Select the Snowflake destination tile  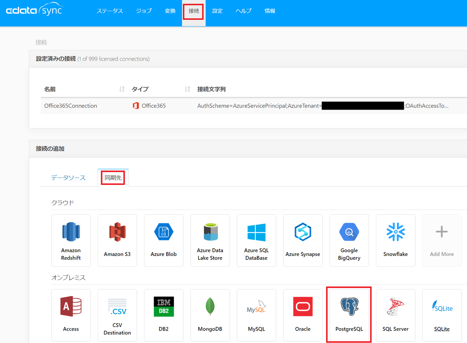395,240
